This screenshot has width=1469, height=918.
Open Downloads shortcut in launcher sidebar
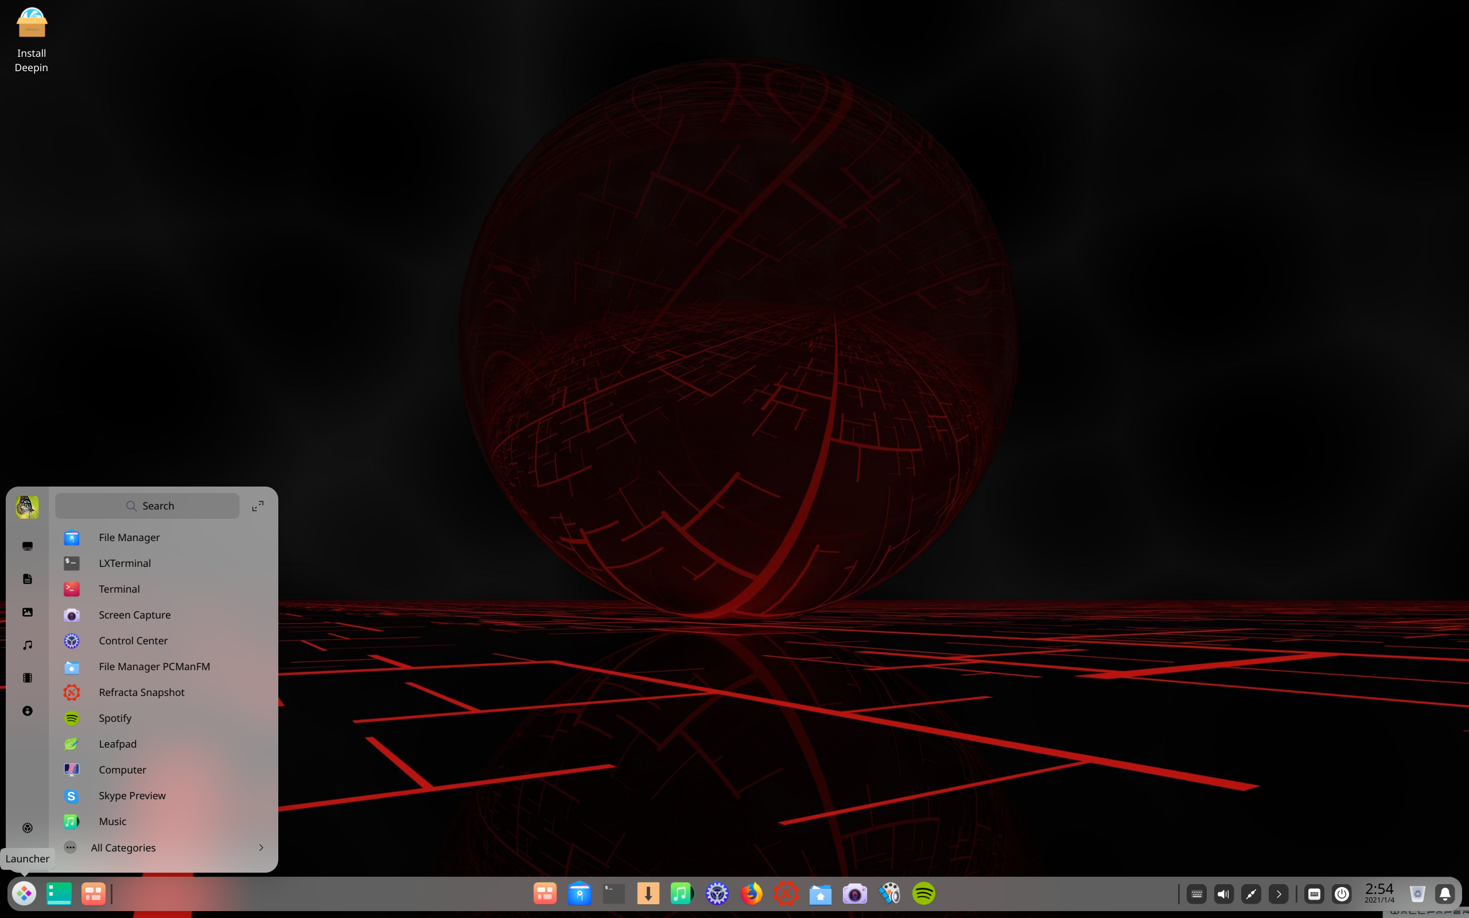(28, 711)
